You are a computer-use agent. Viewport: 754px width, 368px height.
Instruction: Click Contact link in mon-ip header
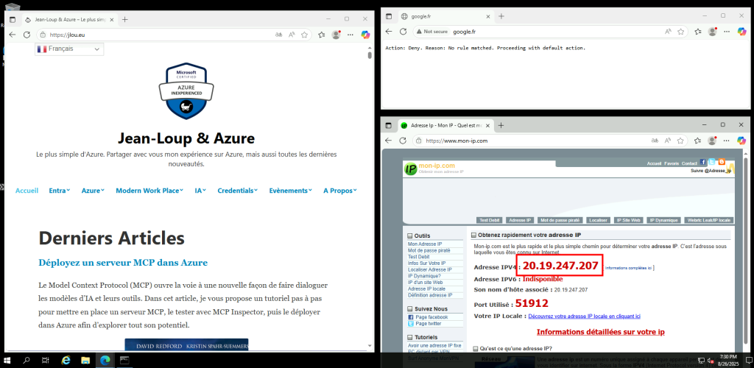pos(689,164)
